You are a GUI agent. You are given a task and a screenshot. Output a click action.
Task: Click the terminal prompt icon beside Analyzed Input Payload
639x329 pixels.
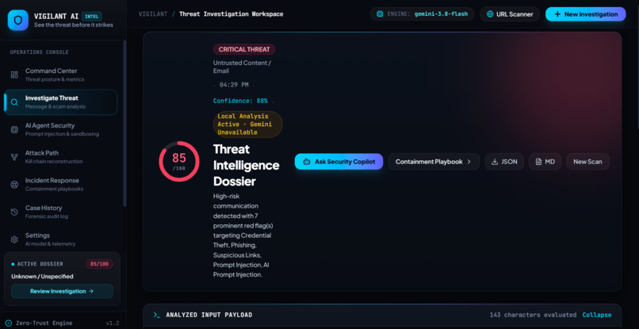pos(156,315)
